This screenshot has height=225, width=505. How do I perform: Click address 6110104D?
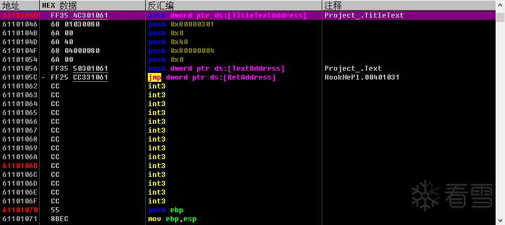[20, 42]
